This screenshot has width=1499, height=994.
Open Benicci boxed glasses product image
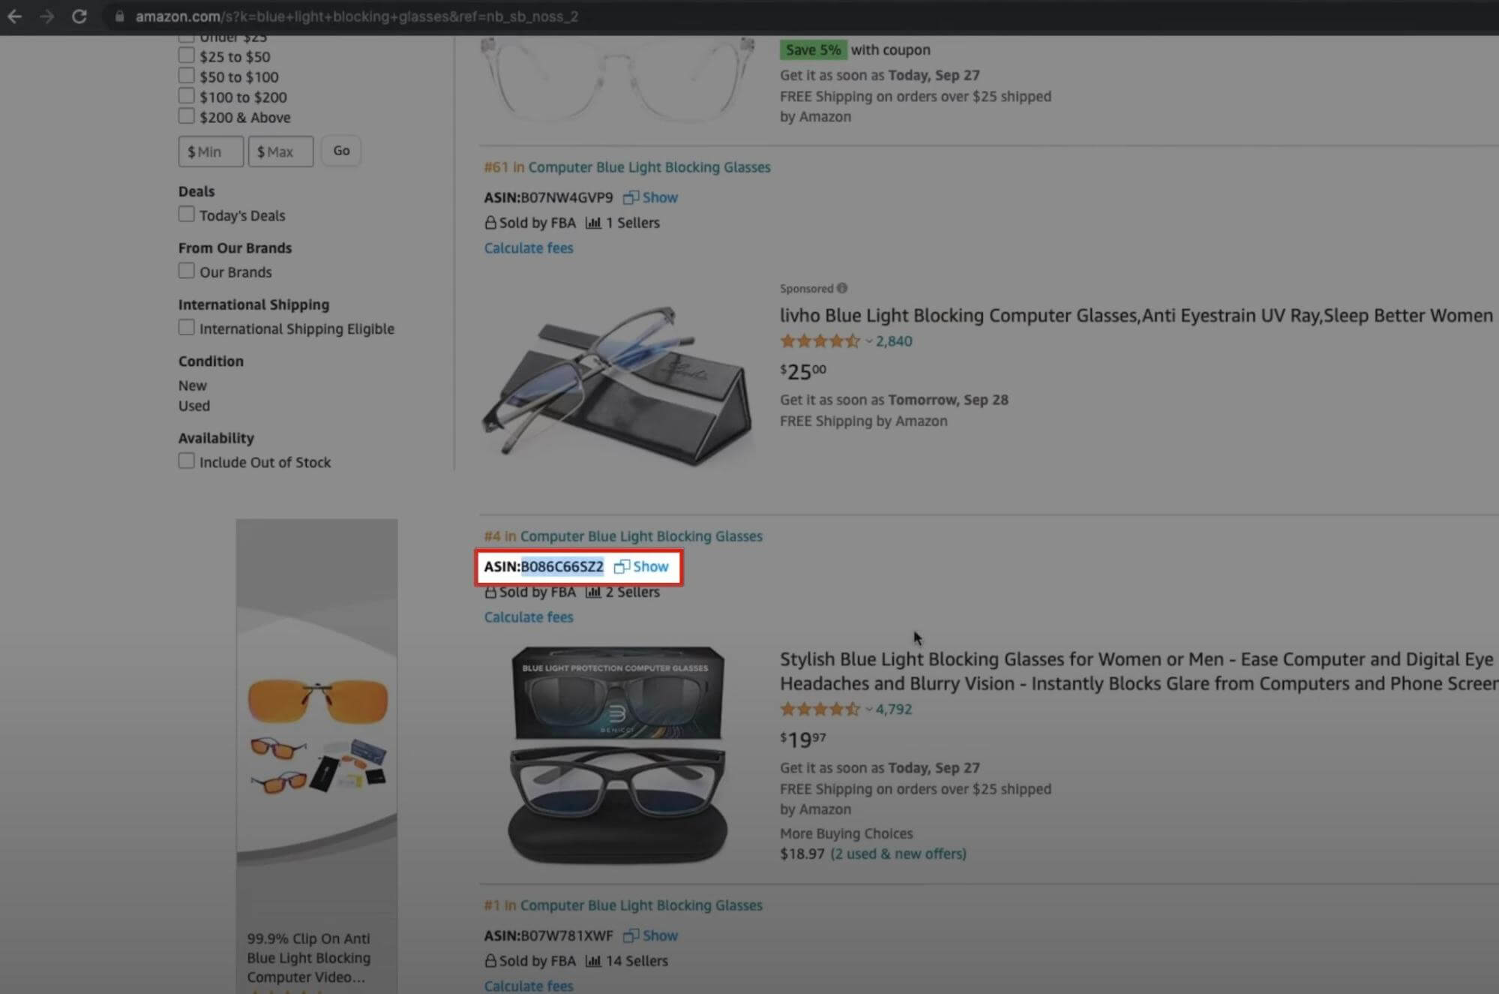tap(617, 755)
